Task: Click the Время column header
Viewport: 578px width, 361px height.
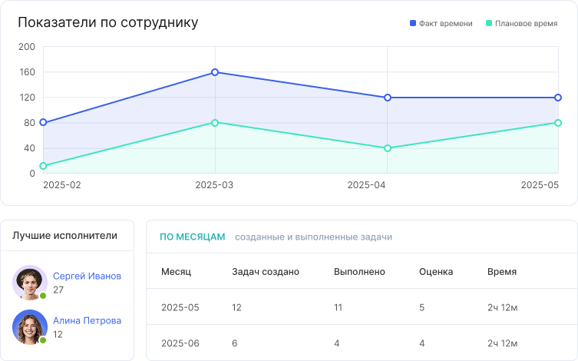Action: pyautogui.click(x=501, y=272)
